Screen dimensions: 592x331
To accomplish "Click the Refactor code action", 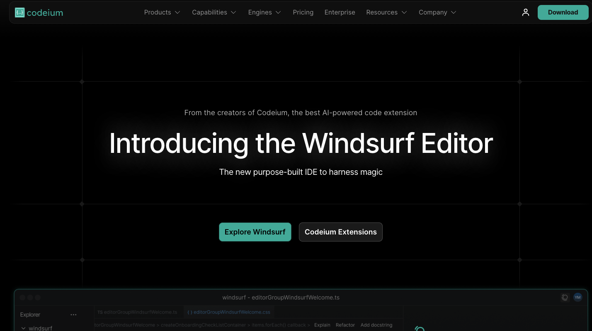I will coord(345,325).
